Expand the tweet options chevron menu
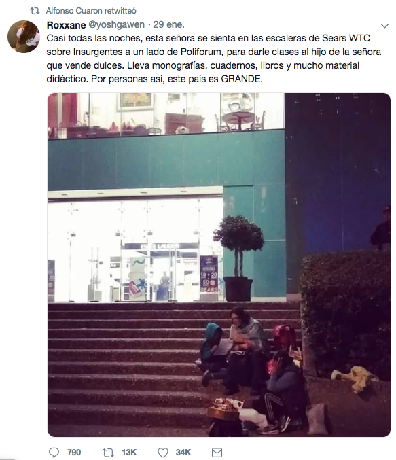 [x=384, y=26]
